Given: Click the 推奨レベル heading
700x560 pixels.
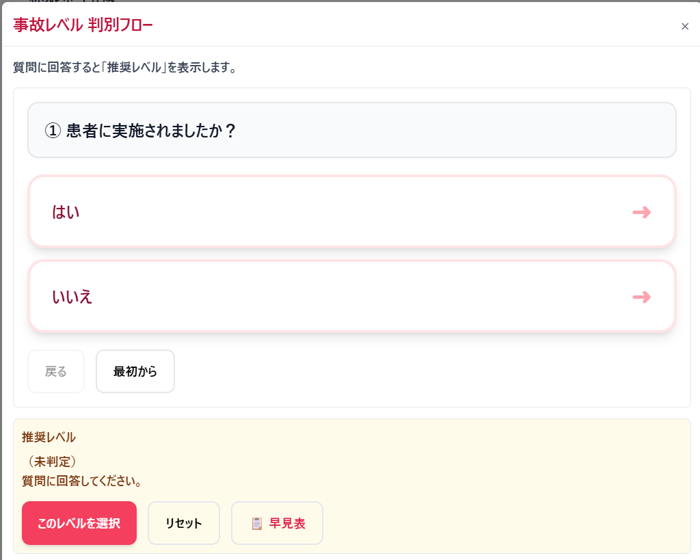Looking at the screenshot, I should coord(49,437).
